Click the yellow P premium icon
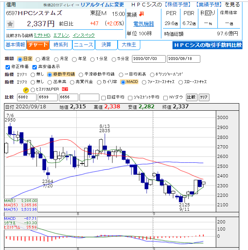 tap(26, 90)
